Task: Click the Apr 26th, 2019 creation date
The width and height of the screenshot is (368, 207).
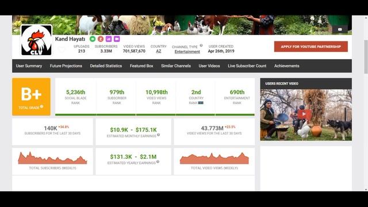Action: point(221,51)
